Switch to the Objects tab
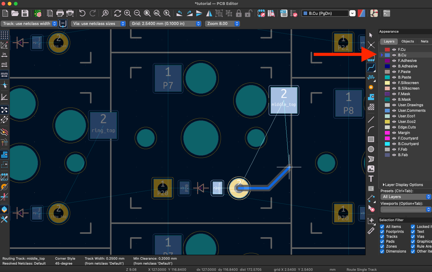This screenshot has width=432, height=272. (408, 41)
